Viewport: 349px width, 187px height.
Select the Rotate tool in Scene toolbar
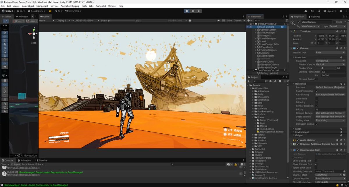coord(5,88)
